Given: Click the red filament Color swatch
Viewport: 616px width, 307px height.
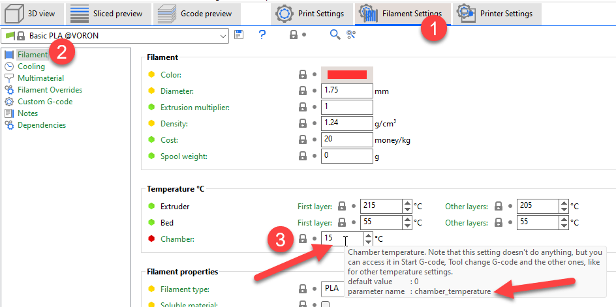Looking at the screenshot, I should click(x=346, y=75).
